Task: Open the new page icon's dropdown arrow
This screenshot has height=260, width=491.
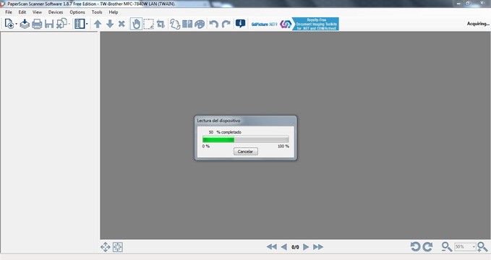Action: click(x=17, y=24)
